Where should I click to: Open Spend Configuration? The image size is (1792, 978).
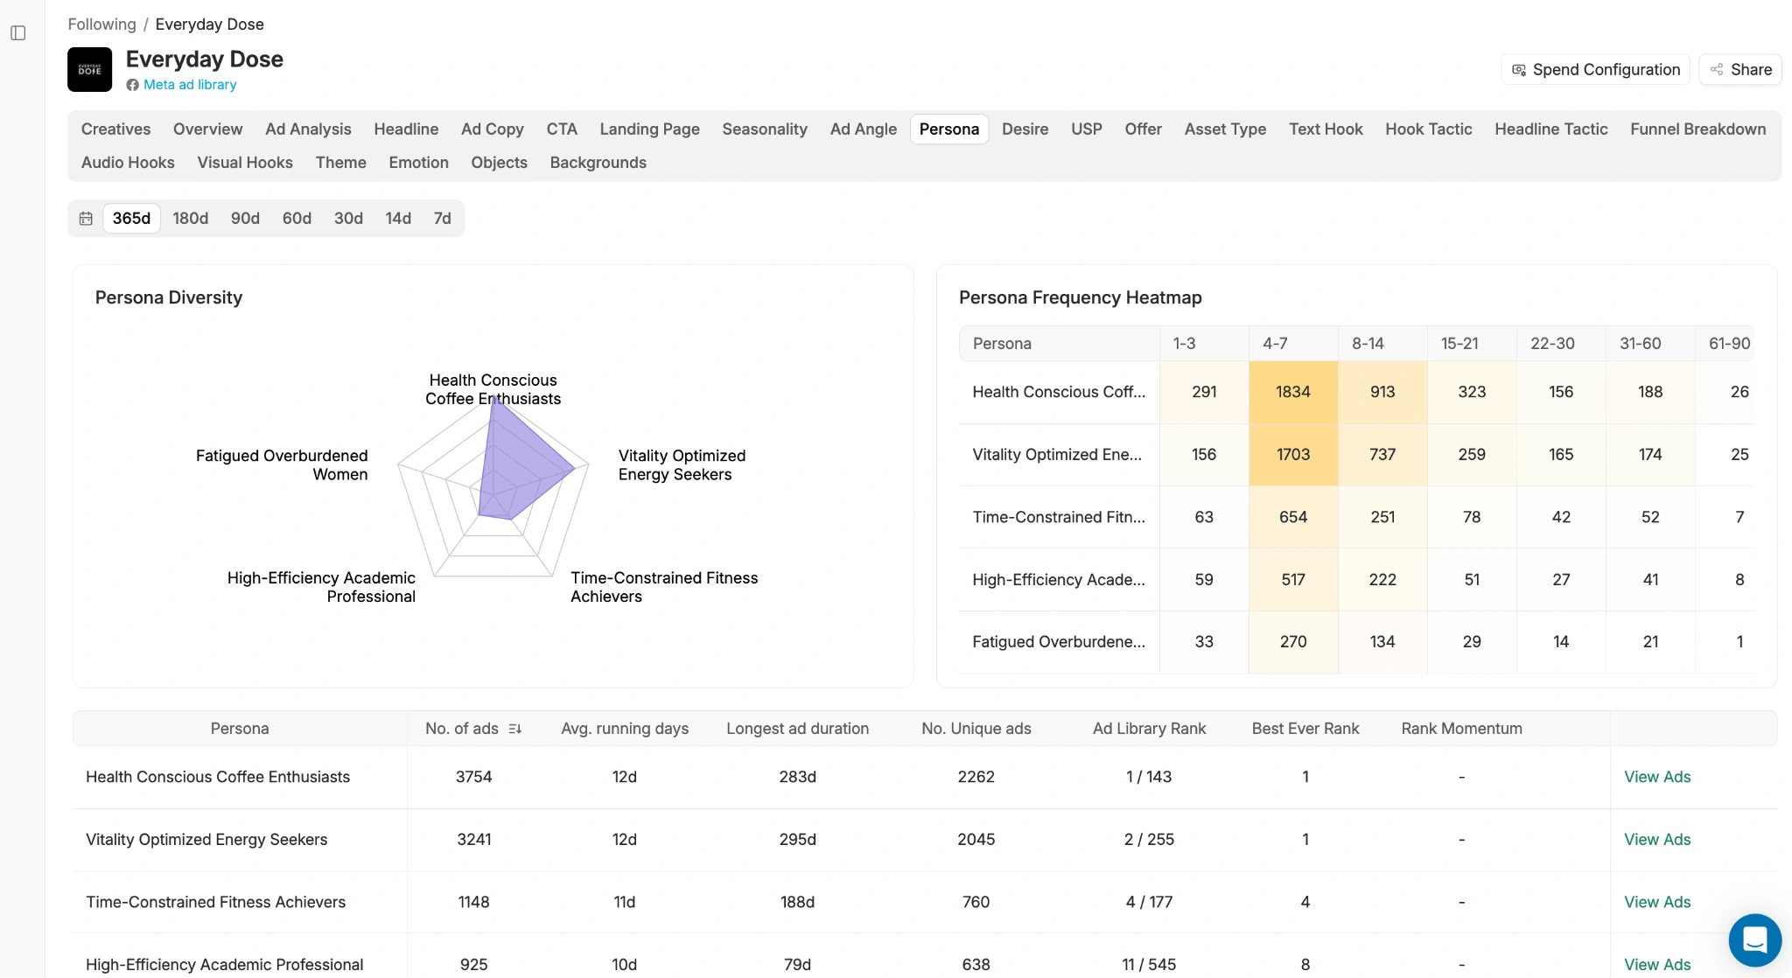tap(1596, 70)
